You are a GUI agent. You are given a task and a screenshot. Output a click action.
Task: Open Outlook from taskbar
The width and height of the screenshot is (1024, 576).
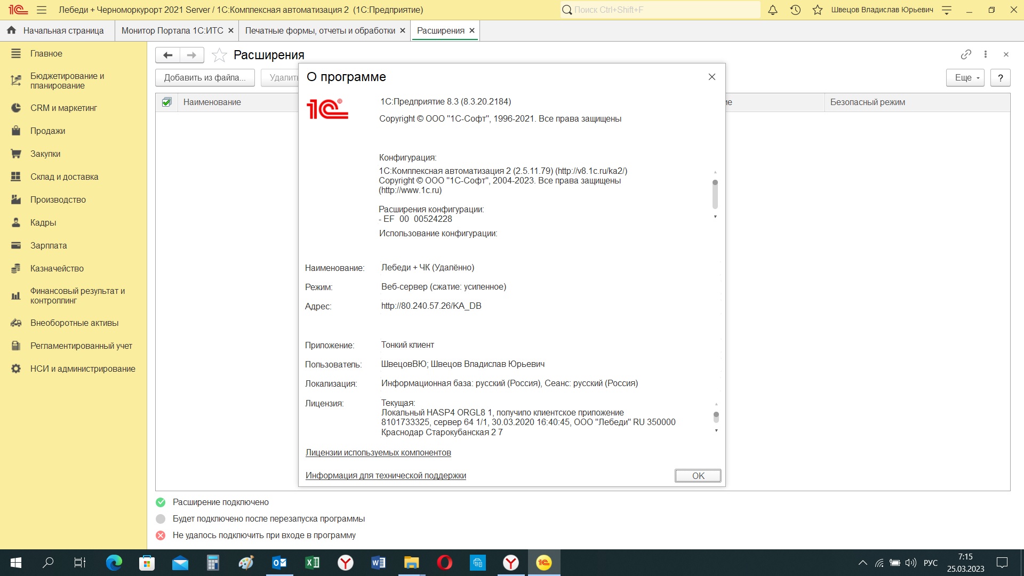279,563
